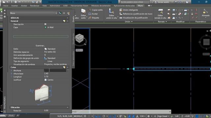
Task: Click the quick select icon in properties palette
Action: point(68,13)
